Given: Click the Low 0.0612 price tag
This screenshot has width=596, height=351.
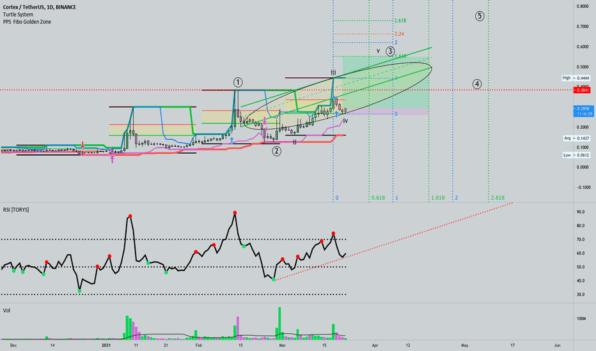Looking at the screenshot, I should [576, 155].
